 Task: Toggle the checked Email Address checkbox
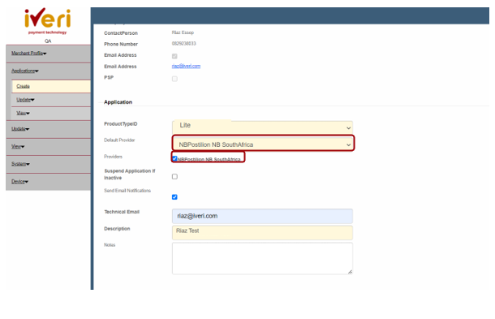[x=174, y=56]
